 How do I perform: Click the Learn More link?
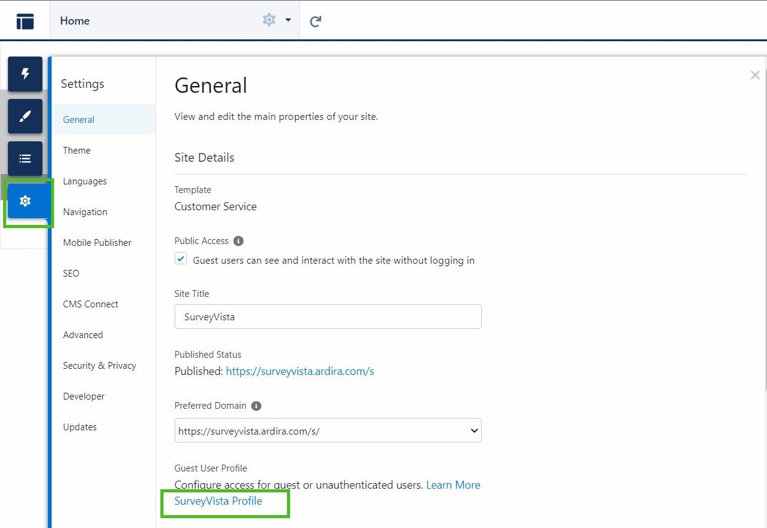tap(453, 485)
